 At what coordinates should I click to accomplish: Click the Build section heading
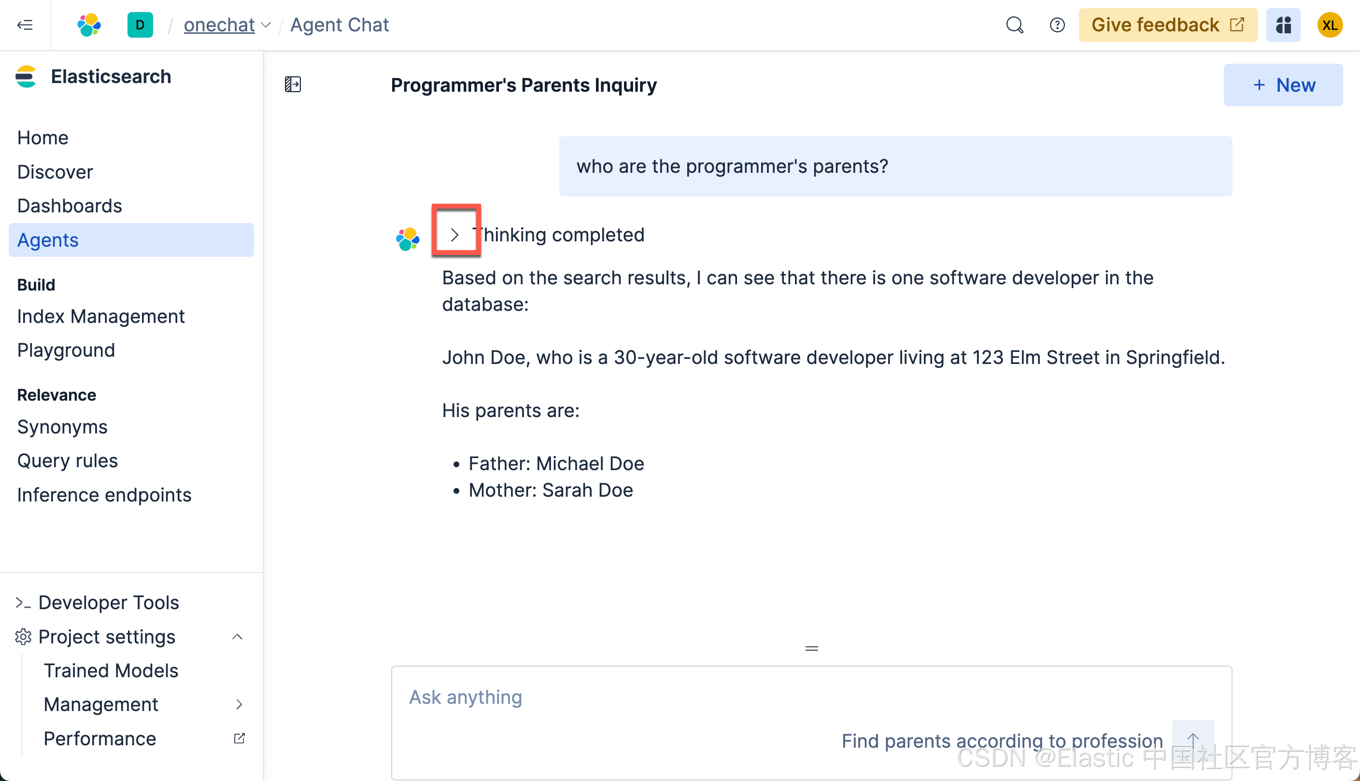coord(36,285)
